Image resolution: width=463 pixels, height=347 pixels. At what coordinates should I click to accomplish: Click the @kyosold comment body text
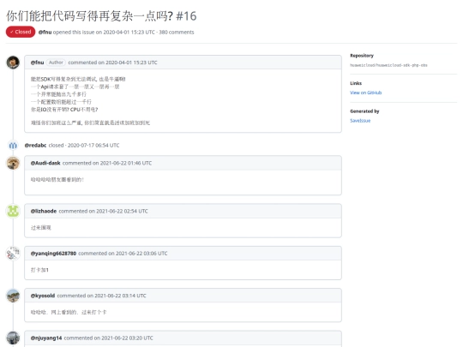[69, 312]
